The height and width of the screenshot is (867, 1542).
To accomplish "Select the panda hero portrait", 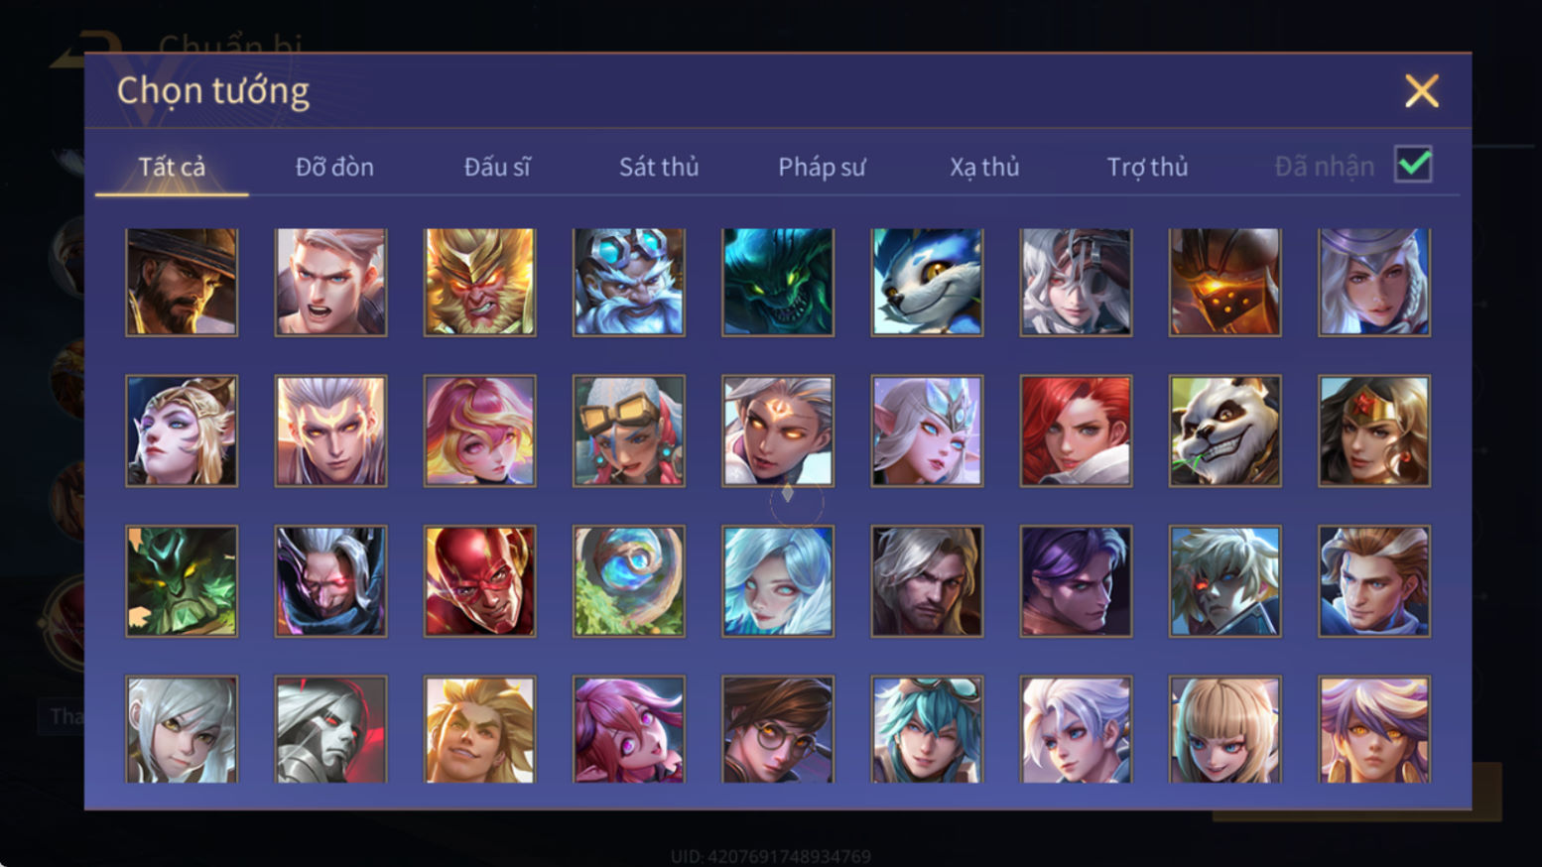I will point(1224,431).
